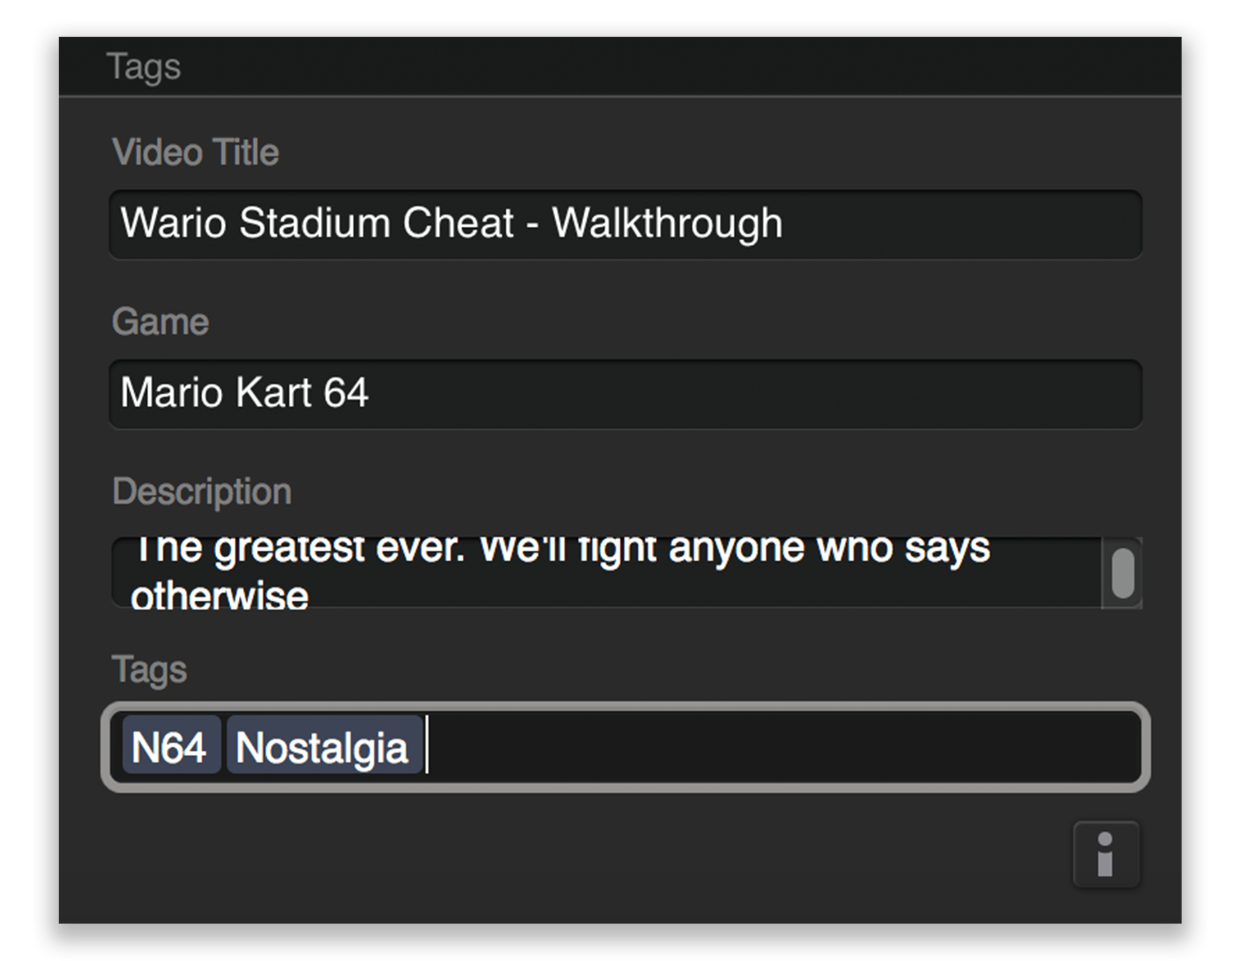
Task: Click the Tags panel header title
Action: tap(143, 67)
